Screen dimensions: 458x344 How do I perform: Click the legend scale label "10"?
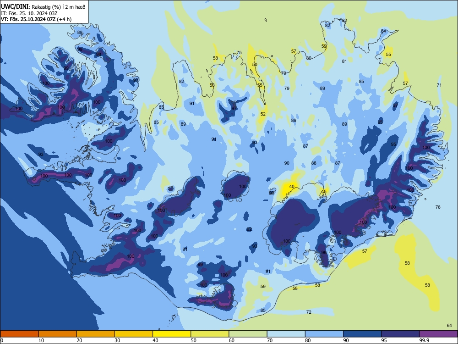41,340
